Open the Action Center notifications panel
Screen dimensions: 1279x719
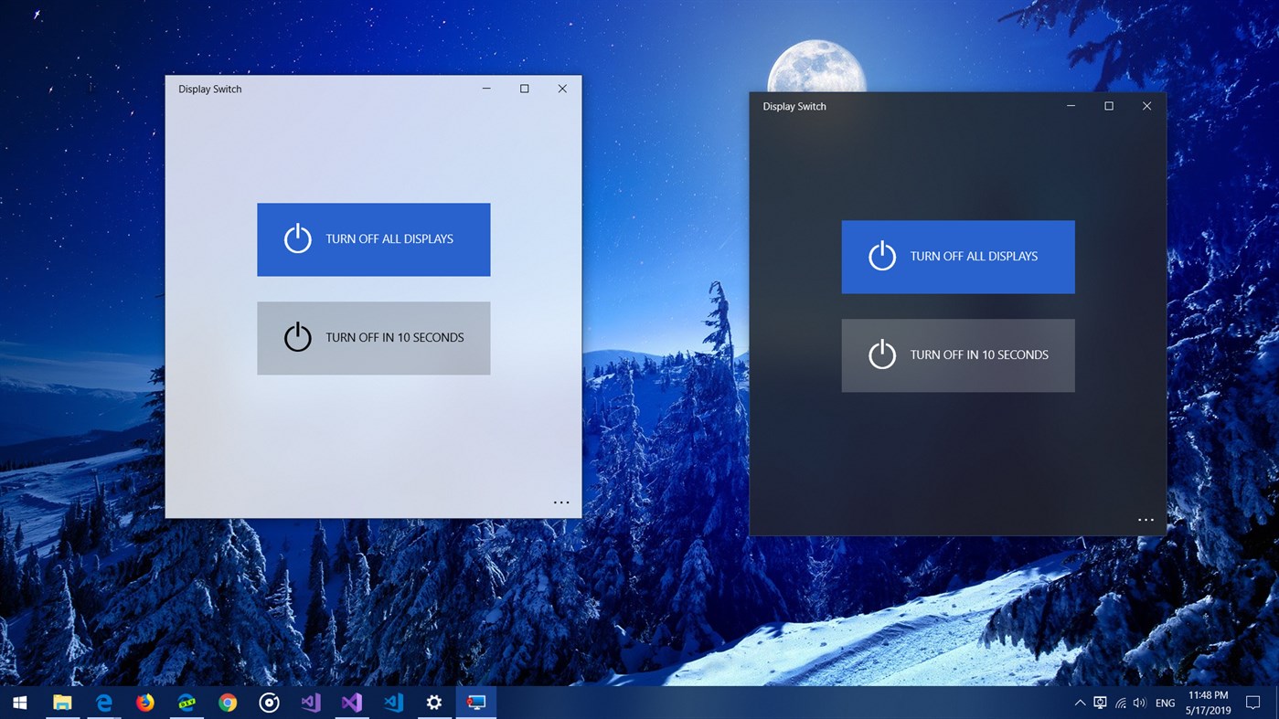pyautogui.click(x=1252, y=703)
